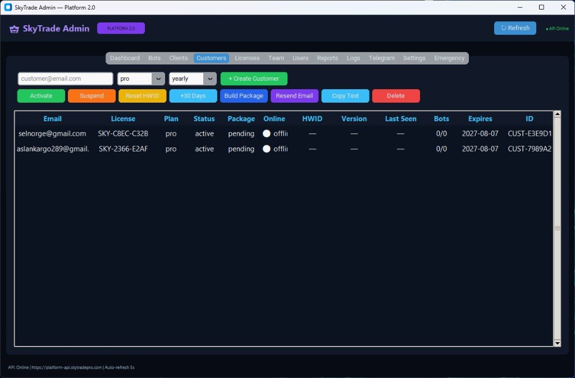The image size is (575, 378).
Task: Click the SkyTrade Admin title bar app icon
Action: point(8,7)
